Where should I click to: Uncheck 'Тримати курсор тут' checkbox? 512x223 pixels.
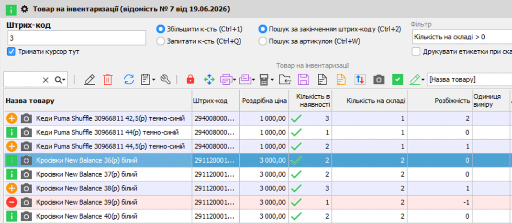point(11,52)
